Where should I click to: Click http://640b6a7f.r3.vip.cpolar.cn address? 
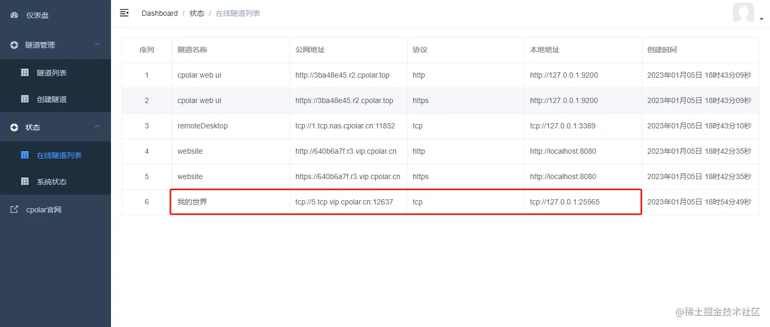click(346, 151)
